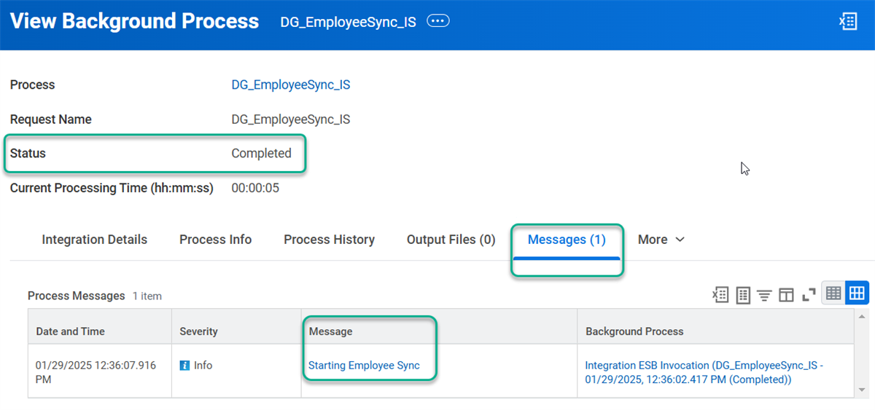
Task: Open the Output Files (0) tab
Action: tap(451, 240)
